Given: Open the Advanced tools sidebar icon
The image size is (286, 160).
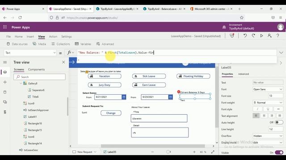Looking at the screenshot, I should 5,112.
